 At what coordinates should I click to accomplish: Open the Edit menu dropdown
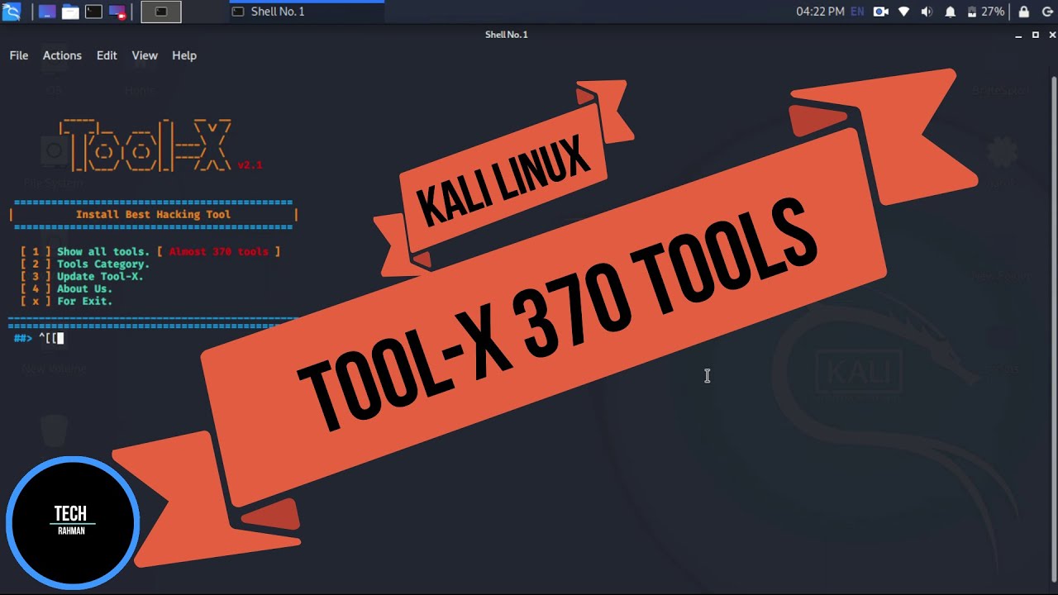(x=107, y=55)
